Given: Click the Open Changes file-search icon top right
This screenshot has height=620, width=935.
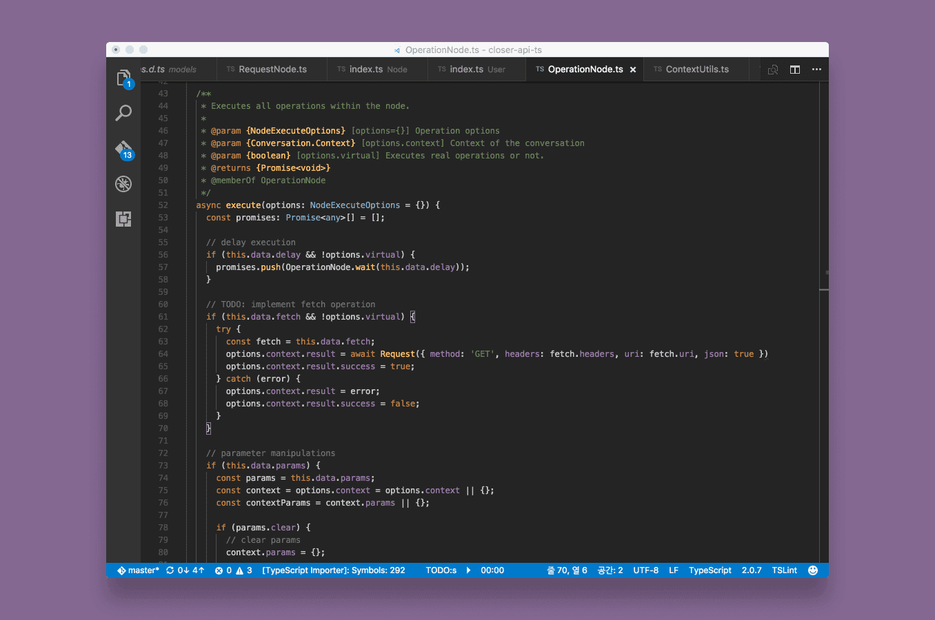Looking at the screenshot, I should pyautogui.click(x=774, y=69).
